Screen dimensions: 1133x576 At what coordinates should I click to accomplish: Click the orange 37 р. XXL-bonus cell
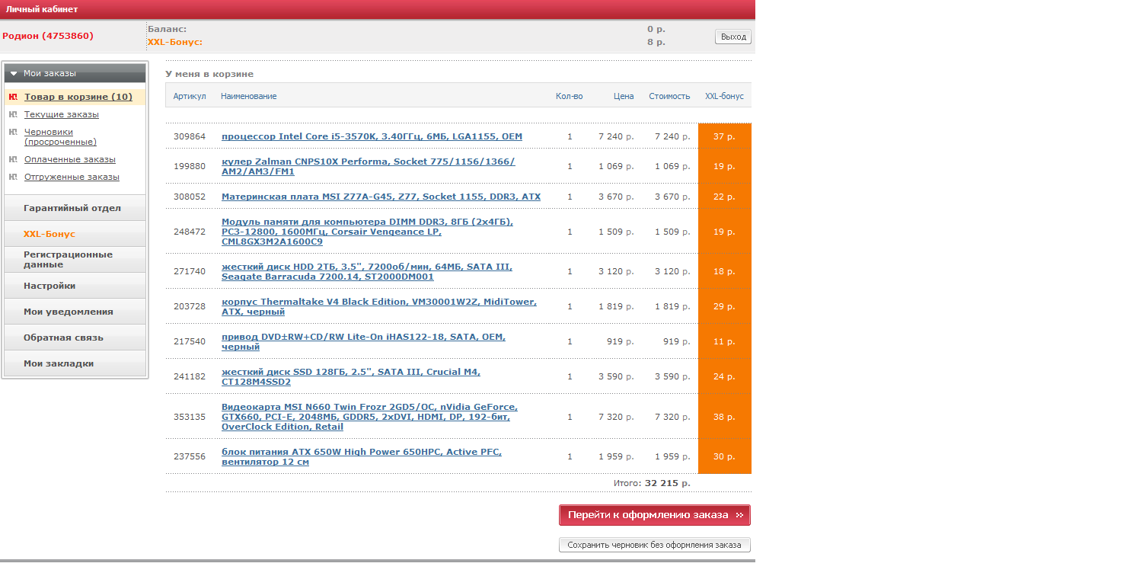click(x=724, y=136)
